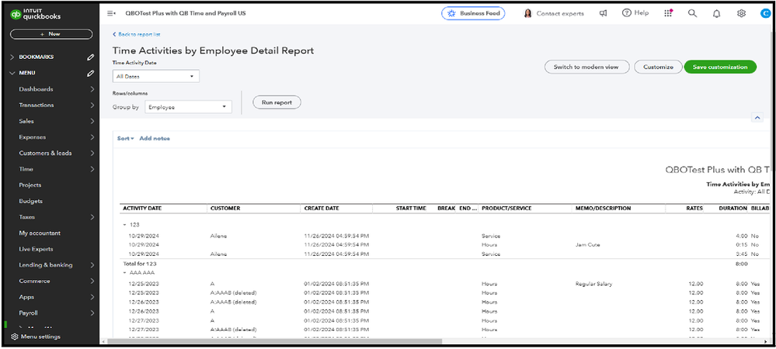The image size is (776, 349).
Task: Collapse the report options panel chevron
Action: click(x=757, y=117)
